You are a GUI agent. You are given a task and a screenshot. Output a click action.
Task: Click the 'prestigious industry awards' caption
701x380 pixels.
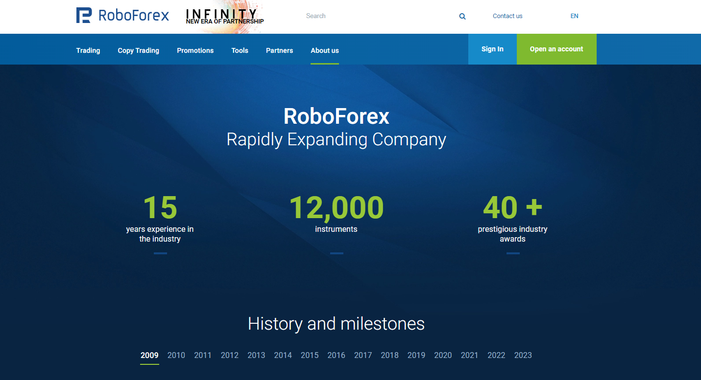tap(512, 234)
